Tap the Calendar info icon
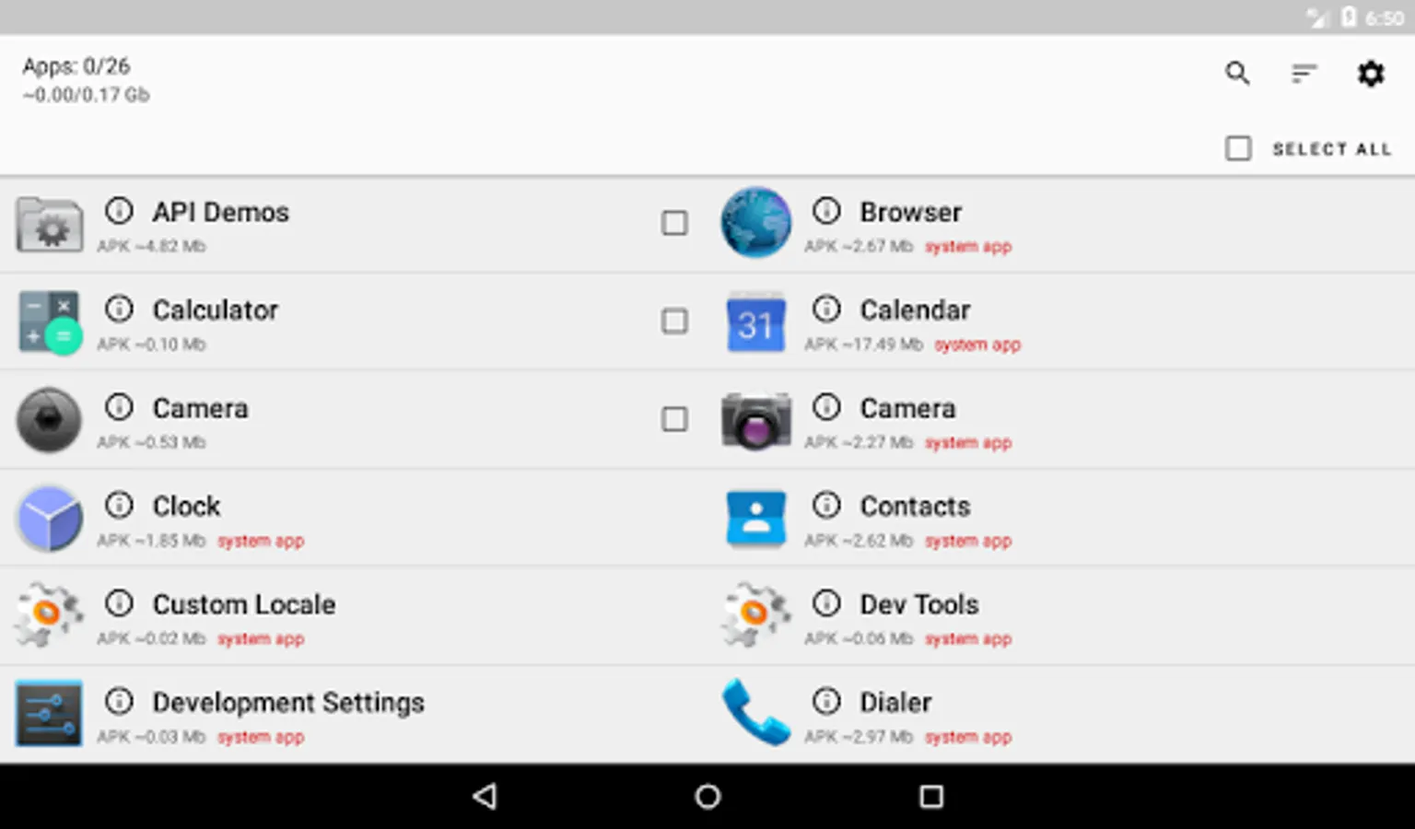The width and height of the screenshot is (1415, 829). pyautogui.click(x=826, y=309)
